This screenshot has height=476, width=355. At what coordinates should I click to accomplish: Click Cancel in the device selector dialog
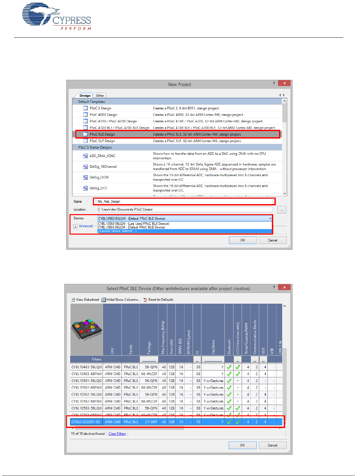(x=273, y=445)
